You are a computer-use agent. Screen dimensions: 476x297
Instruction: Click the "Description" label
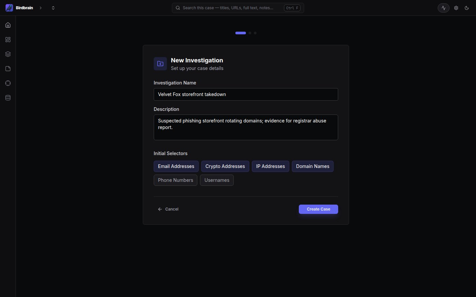166,109
